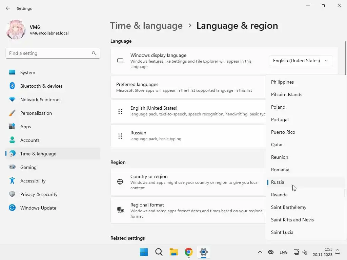
Task: Click drag handle for English (United States)
Action: (120, 111)
